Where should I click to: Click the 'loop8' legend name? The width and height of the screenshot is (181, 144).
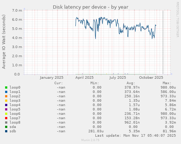15,122
